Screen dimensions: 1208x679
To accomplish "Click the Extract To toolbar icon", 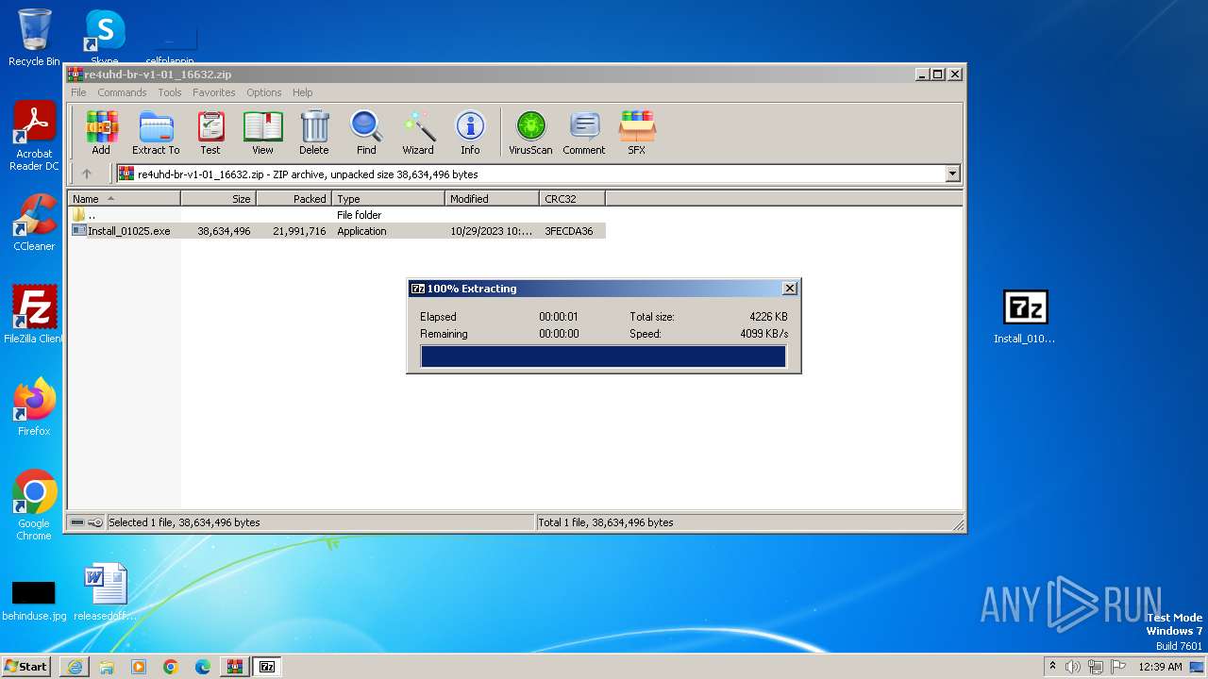I will coord(156,132).
